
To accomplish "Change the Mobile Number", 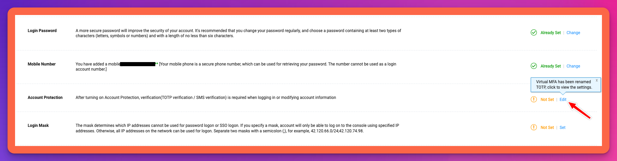I will coord(573,66).
